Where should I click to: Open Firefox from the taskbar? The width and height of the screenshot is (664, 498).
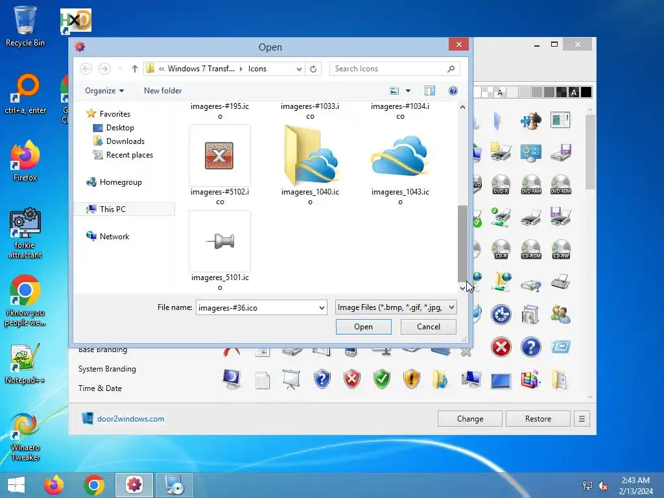(54, 485)
